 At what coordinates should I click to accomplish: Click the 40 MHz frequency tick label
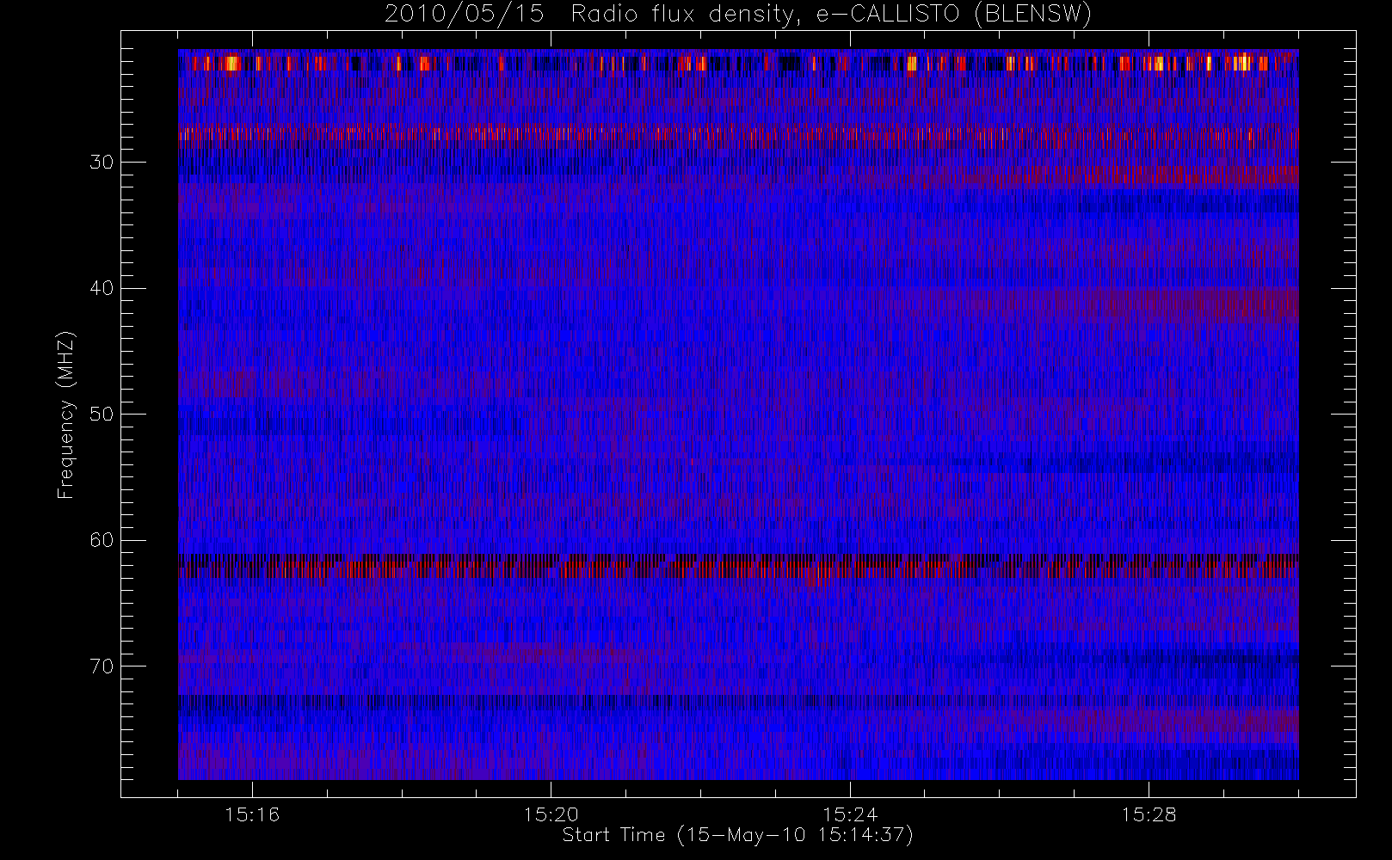102,288
